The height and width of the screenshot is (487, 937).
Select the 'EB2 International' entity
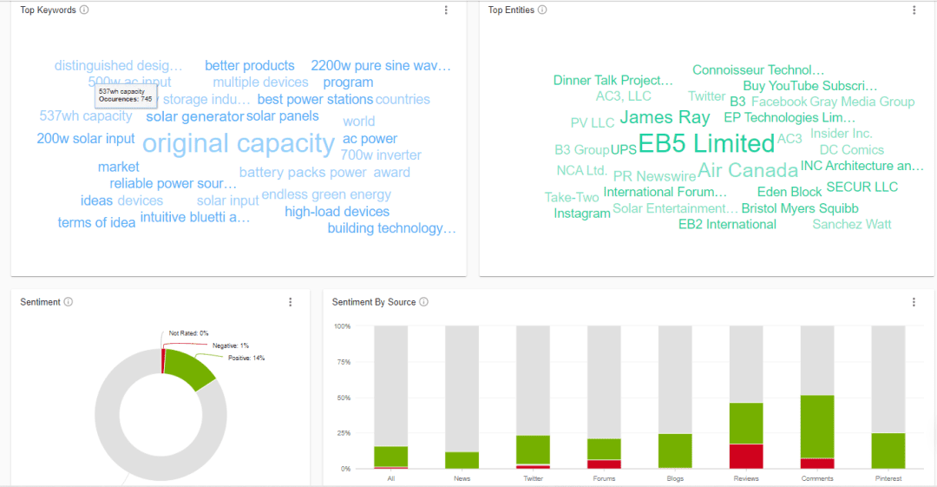[727, 224]
